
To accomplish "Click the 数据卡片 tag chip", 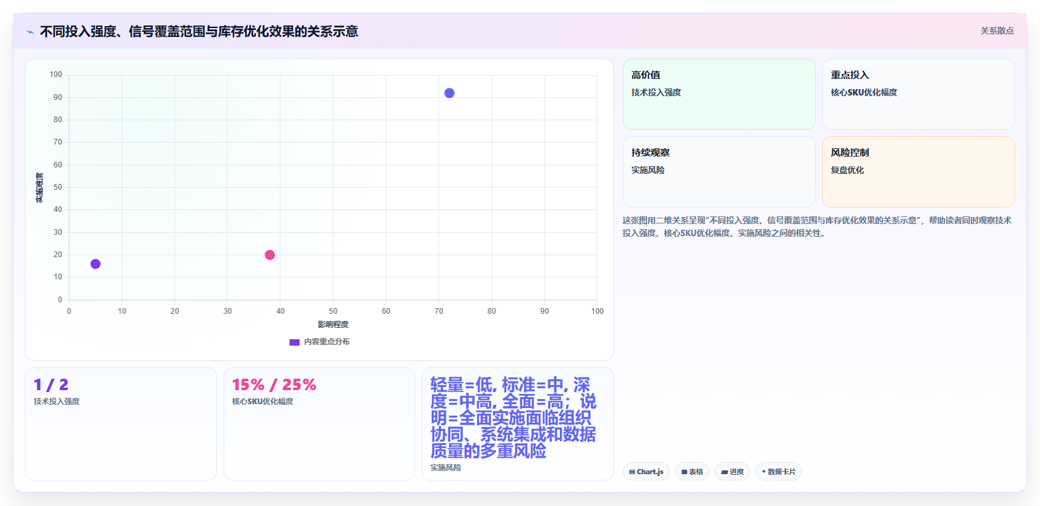I will tap(778, 472).
